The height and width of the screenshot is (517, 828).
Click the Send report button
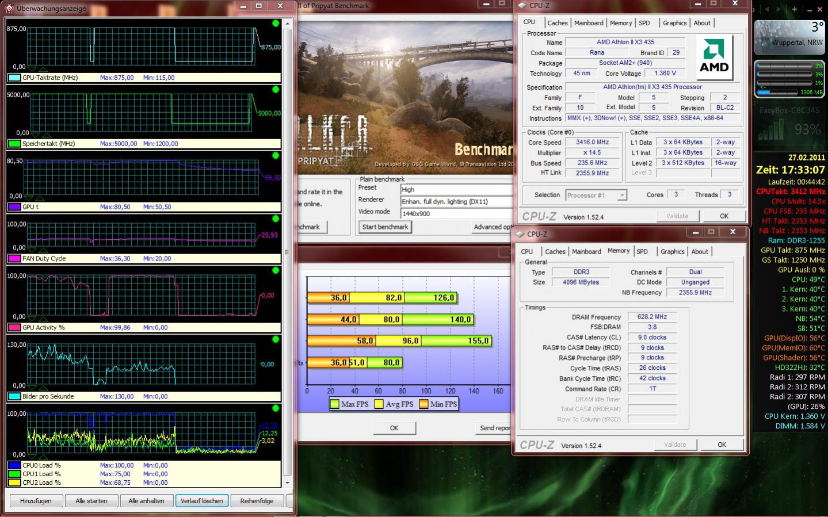click(x=495, y=428)
